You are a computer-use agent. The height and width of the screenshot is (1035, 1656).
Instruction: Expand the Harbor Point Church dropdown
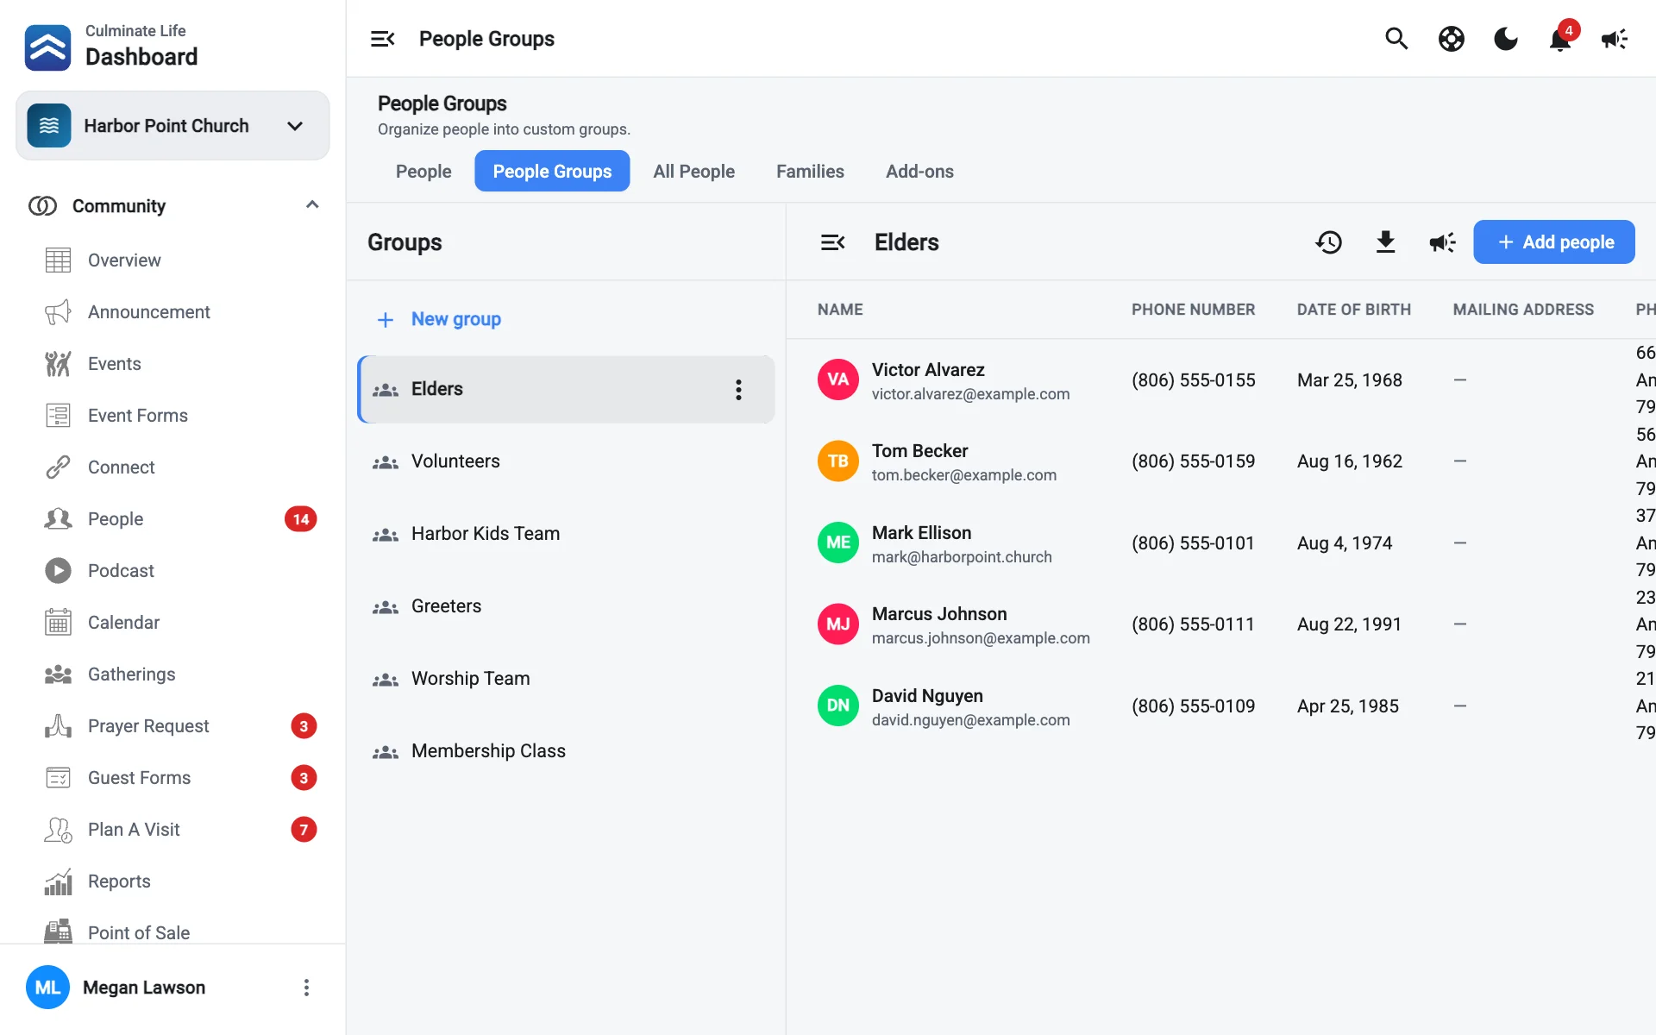(172, 126)
